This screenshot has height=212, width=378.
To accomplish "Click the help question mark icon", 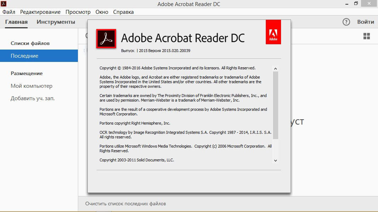I will (x=346, y=22).
